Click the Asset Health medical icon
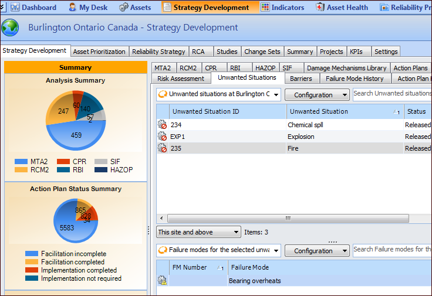Image resolution: width=432 pixels, height=296 pixels. coord(320,8)
